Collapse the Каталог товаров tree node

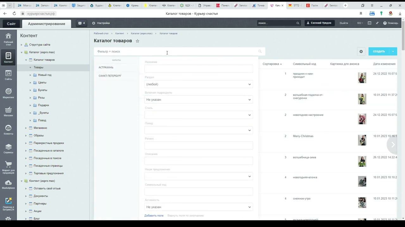point(26,60)
